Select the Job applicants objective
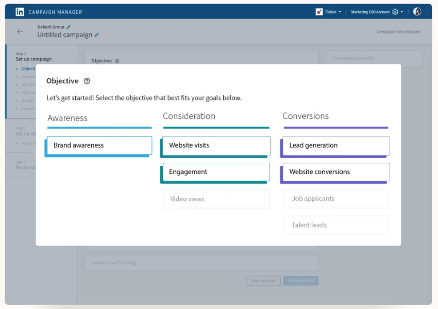Image resolution: width=438 pixels, height=309 pixels. [336, 198]
